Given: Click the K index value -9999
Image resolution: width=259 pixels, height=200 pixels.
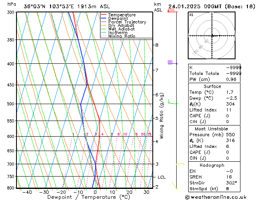Looking at the screenshot, I should 233,67.
